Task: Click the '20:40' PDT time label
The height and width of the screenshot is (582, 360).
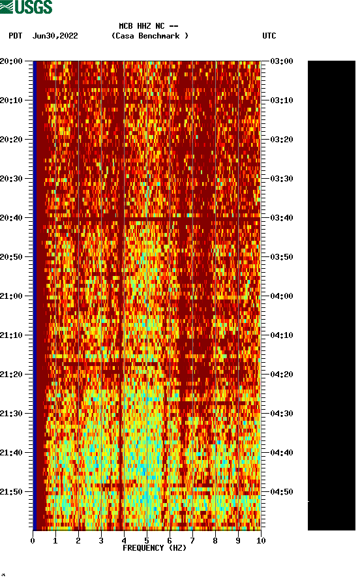Action: tap(11, 218)
